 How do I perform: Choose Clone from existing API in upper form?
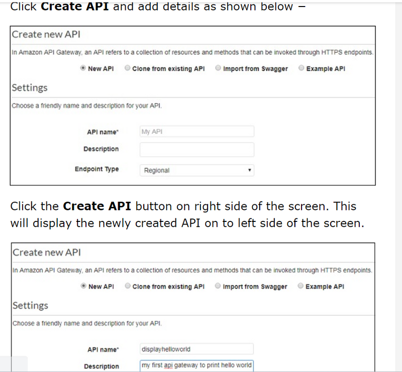128,69
